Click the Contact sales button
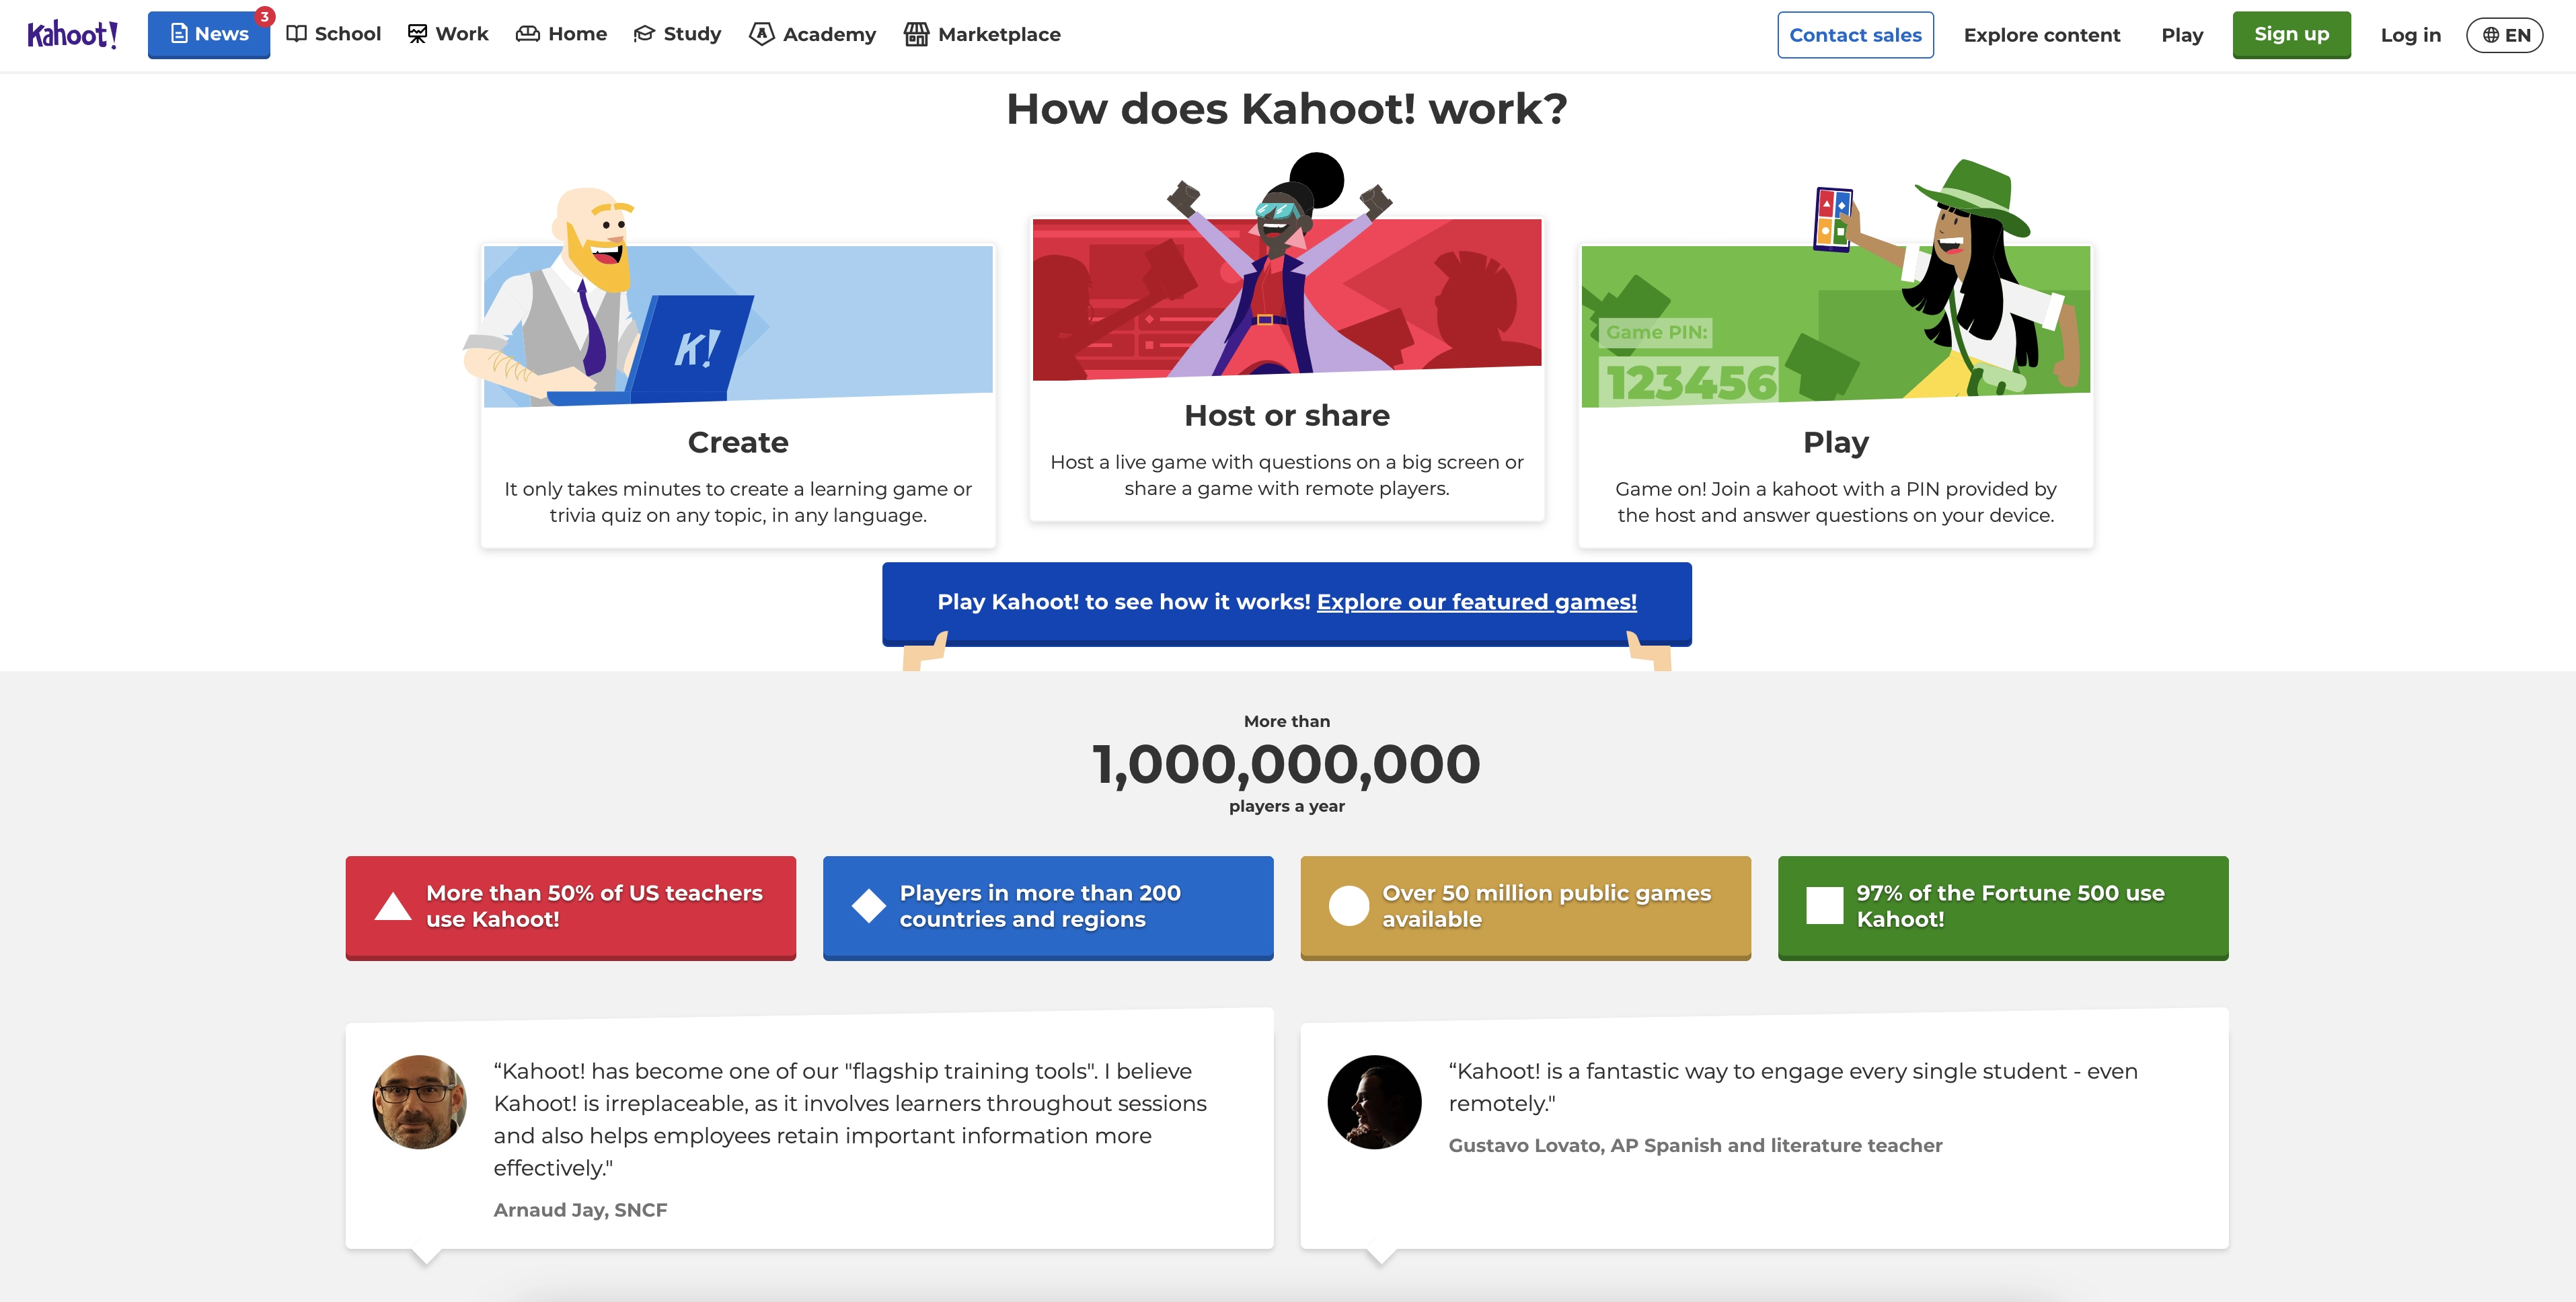 (x=1855, y=35)
